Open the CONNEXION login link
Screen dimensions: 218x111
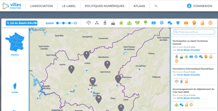pos(199,6)
